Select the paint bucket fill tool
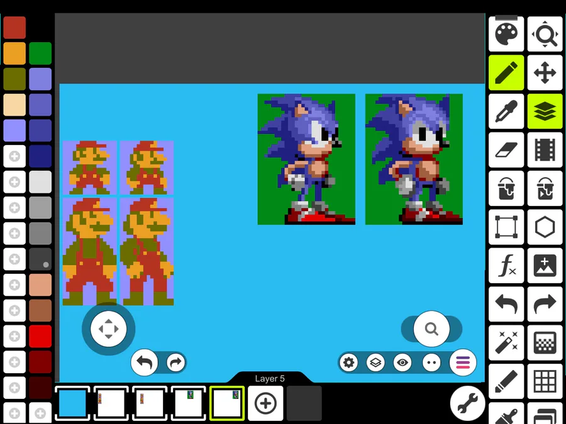This screenshot has height=424, width=566. 506,188
